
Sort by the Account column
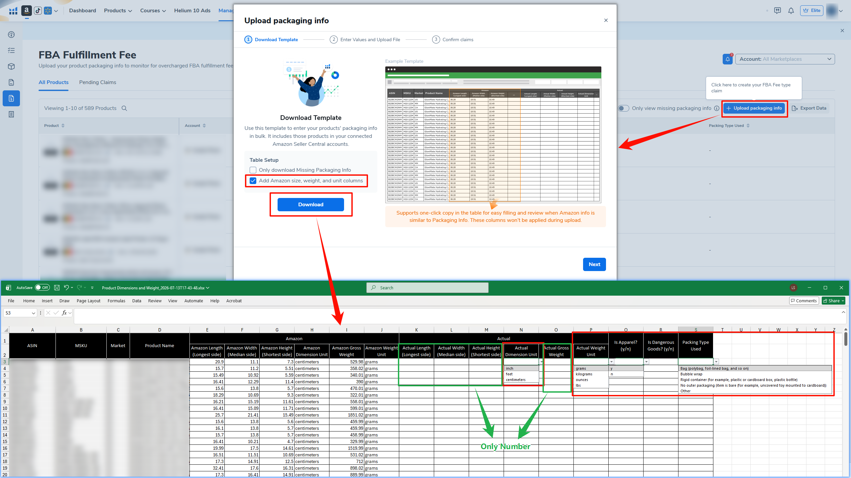tap(195, 126)
